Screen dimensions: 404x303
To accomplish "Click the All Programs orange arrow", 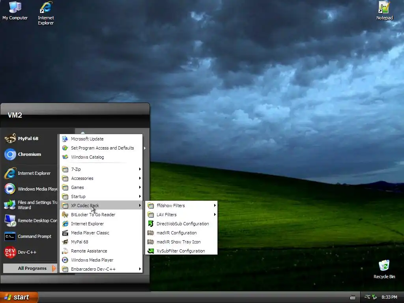I will point(54,268).
